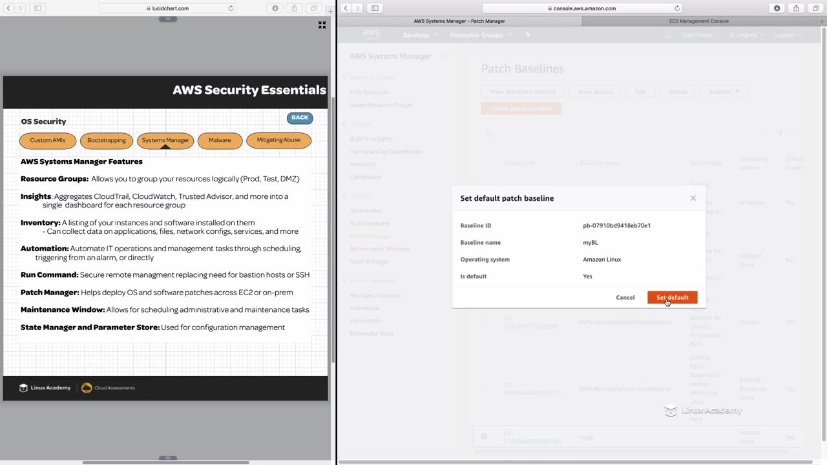The image size is (827, 465).
Task: Confirm with the Set default button
Action: [673, 297]
